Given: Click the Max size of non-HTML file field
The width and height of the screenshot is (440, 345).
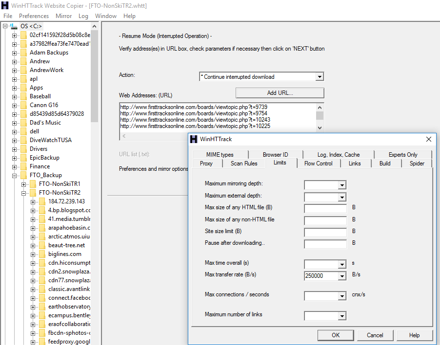Looking at the screenshot, I should click(x=325, y=220).
